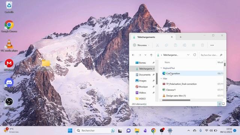Collapse the Hier group
The image size is (240, 135).
point(161,78)
